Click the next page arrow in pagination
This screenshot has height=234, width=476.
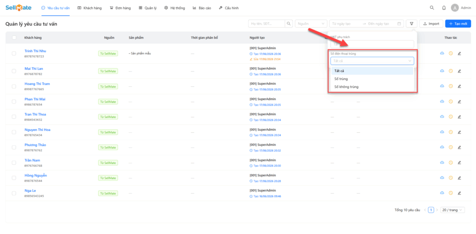pyautogui.click(x=437, y=210)
